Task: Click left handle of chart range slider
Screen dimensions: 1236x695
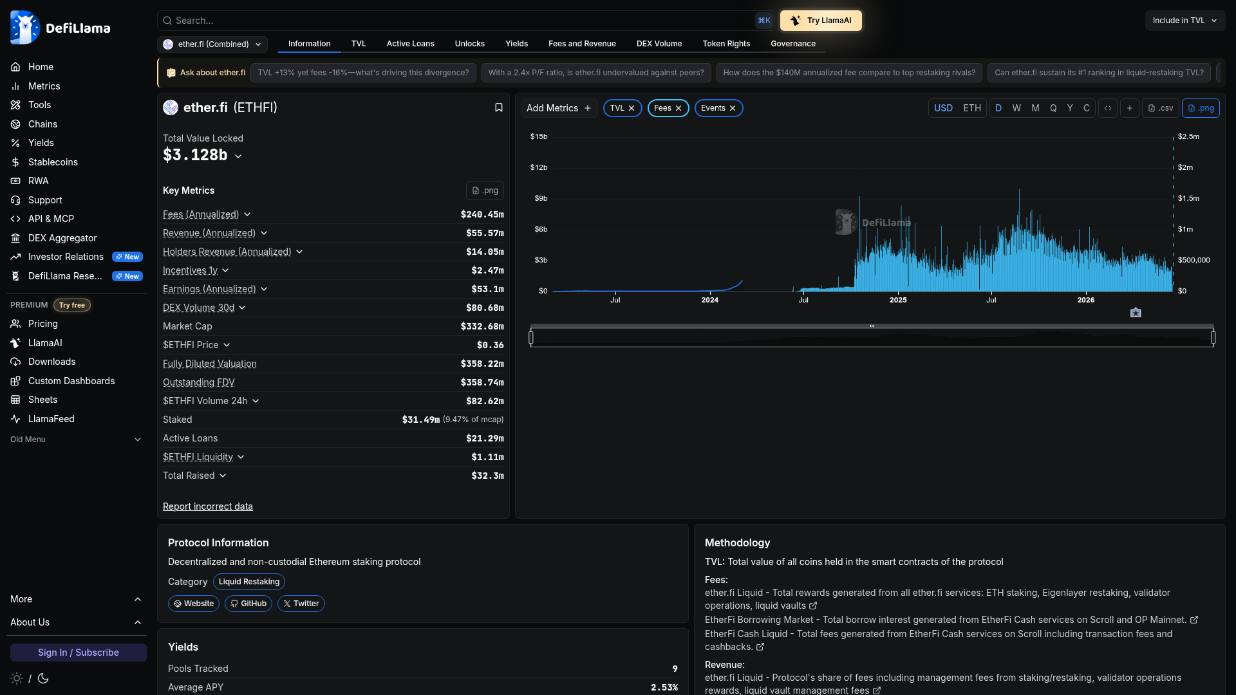Action: [x=531, y=337]
